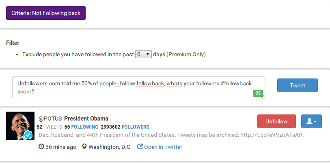Click the @POTUS handle
The height and width of the screenshot is (163, 330).
50,119
